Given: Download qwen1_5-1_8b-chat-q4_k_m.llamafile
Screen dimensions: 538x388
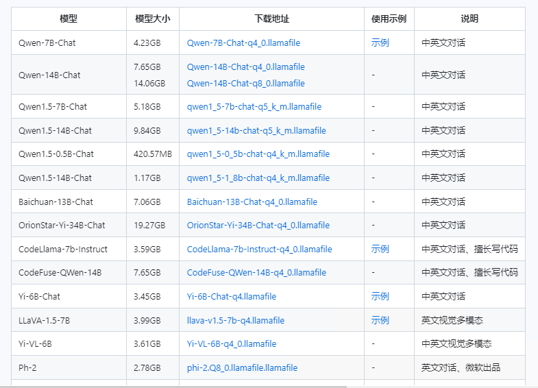Looking at the screenshot, I should point(258,178).
